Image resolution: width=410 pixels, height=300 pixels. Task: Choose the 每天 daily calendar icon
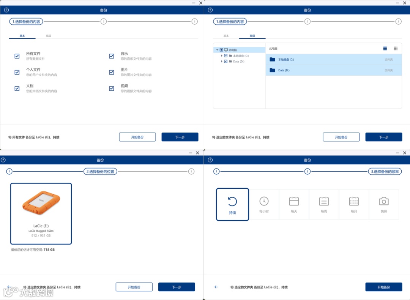294,201
